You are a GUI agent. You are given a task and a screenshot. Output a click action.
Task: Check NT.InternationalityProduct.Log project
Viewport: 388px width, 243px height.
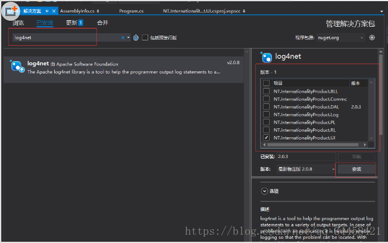tap(266, 114)
